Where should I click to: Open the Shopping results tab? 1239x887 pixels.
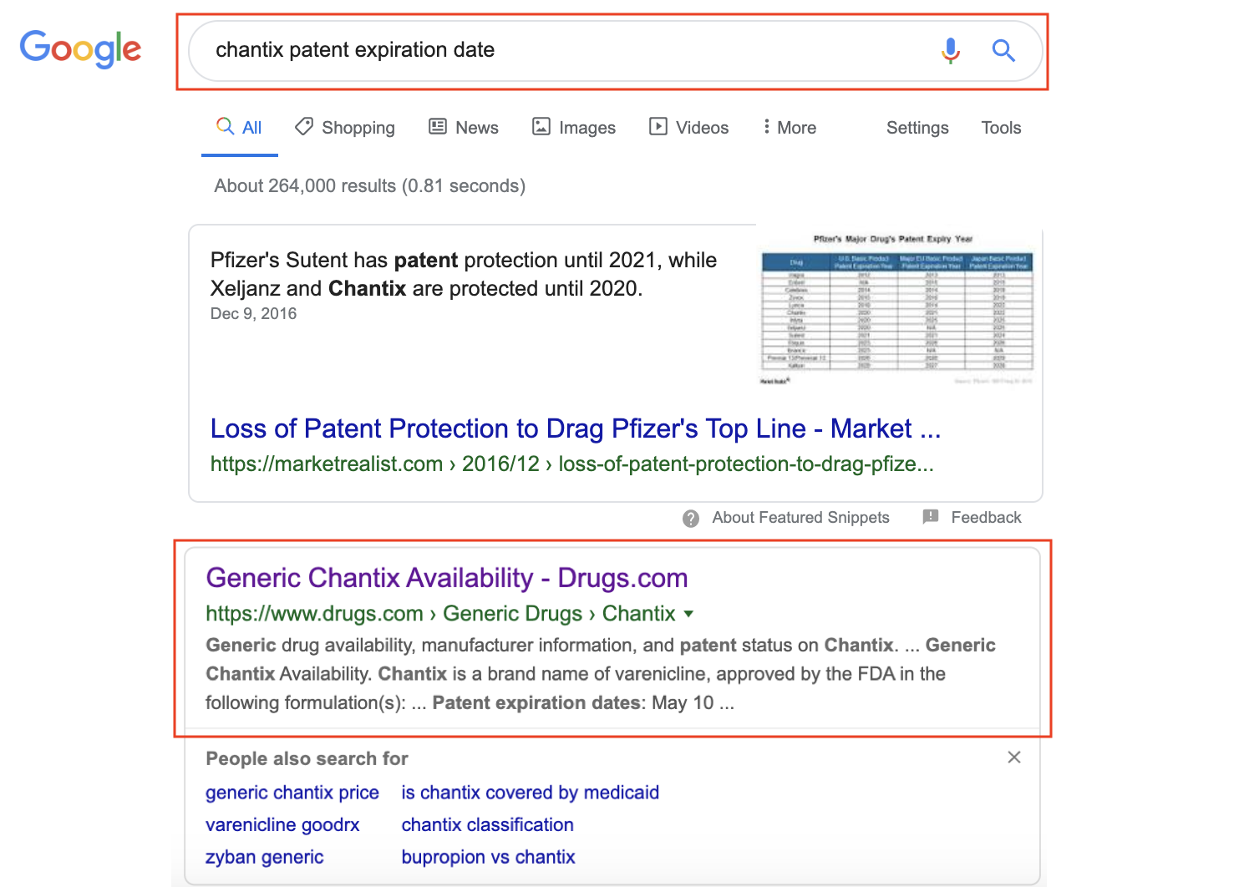(x=345, y=128)
